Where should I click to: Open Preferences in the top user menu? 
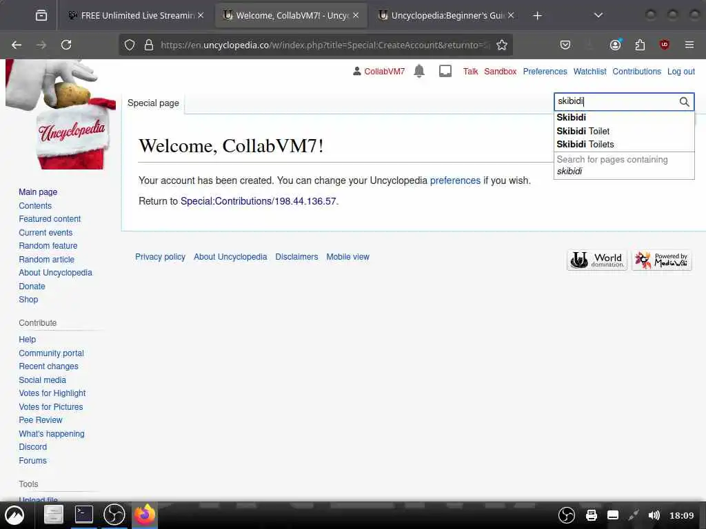pyautogui.click(x=545, y=72)
